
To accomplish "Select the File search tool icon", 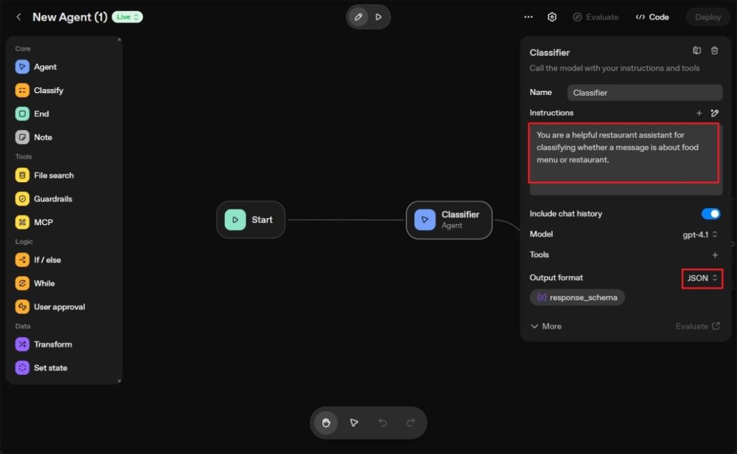I will tap(22, 175).
